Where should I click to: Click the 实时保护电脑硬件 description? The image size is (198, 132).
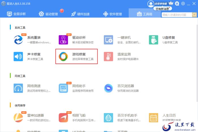tap(128, 59)
